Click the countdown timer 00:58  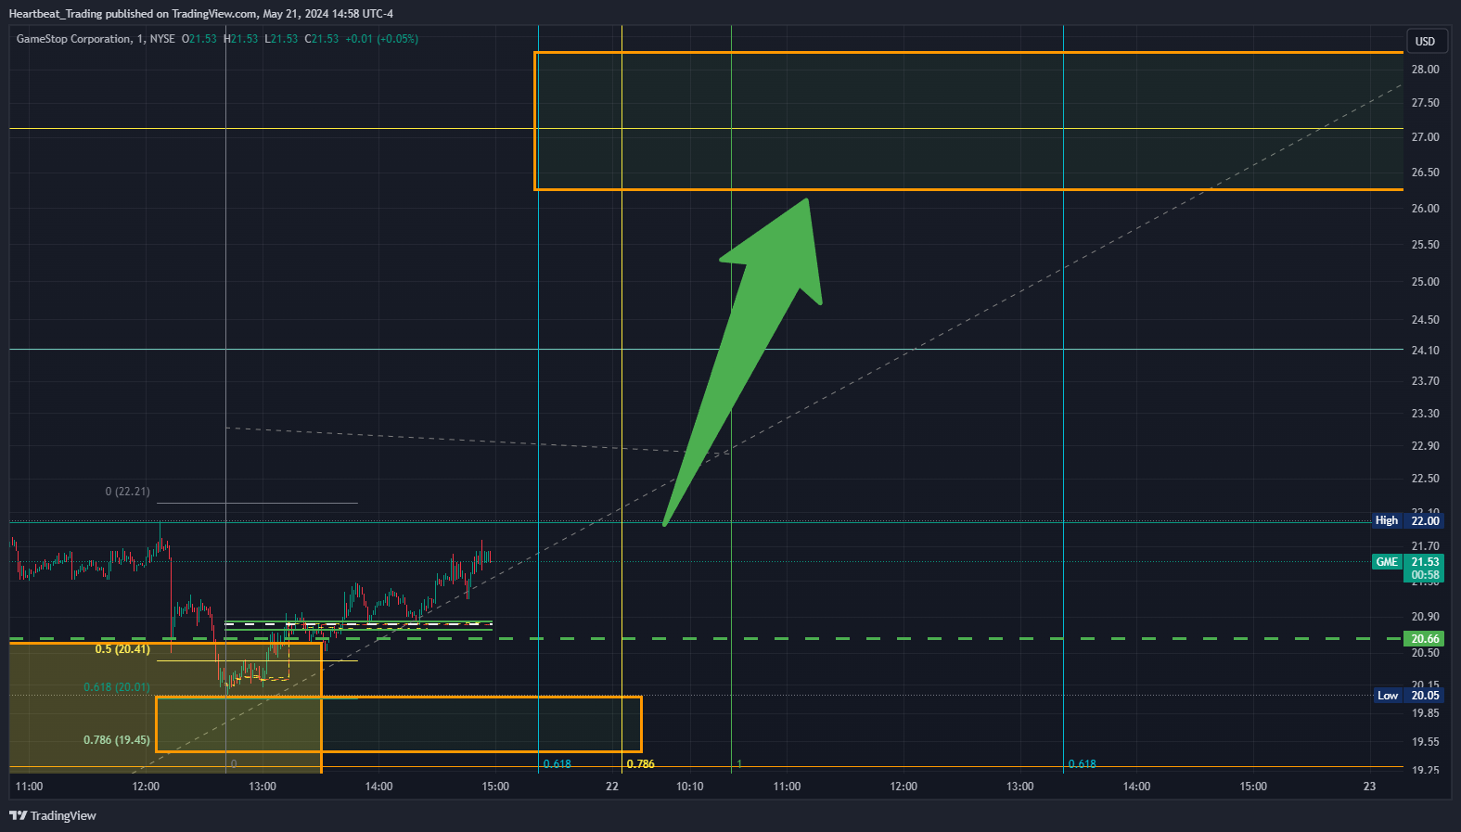pyautogui.click(x=1425, y=575)
